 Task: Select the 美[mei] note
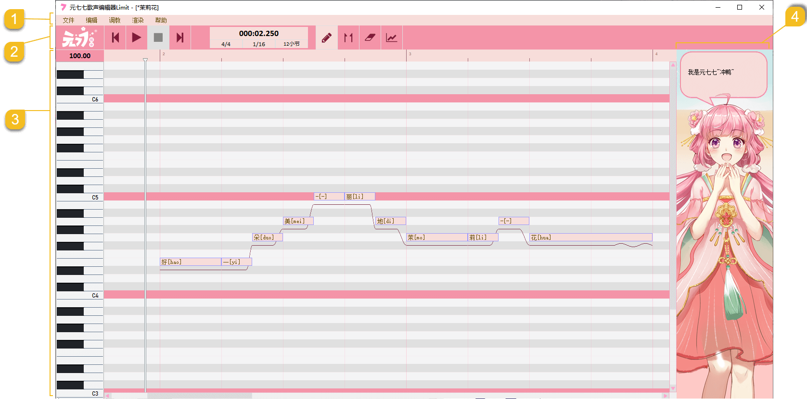tap(298, 221)
